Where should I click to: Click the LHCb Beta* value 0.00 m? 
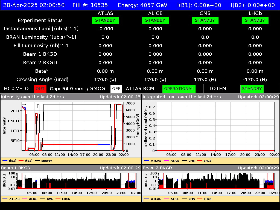coord(255,71)
